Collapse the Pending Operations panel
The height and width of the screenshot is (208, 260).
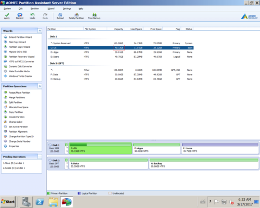click(40, 157)
